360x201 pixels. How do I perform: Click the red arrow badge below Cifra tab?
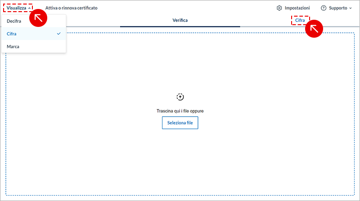pos(315,29)
